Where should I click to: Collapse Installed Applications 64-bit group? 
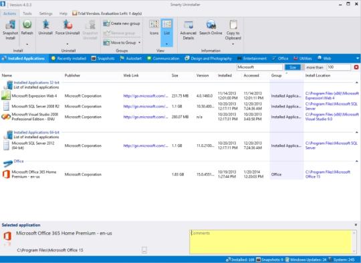tap(356, 132)
